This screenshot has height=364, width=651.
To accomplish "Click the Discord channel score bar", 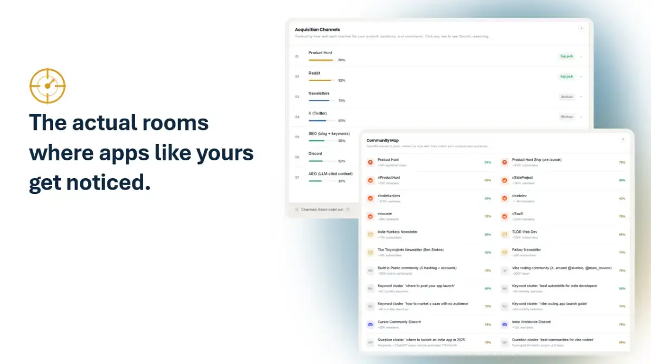I will pos(323,161).
